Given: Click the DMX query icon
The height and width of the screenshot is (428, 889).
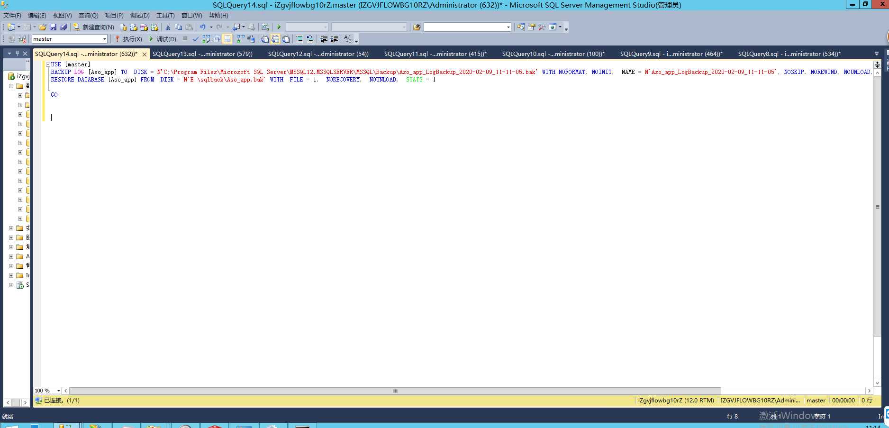Looking at the screenshot, I should point(144,27).
